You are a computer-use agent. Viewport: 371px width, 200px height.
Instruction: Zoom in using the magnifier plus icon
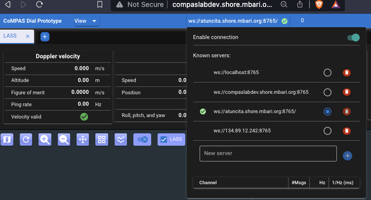pos(45,140)
